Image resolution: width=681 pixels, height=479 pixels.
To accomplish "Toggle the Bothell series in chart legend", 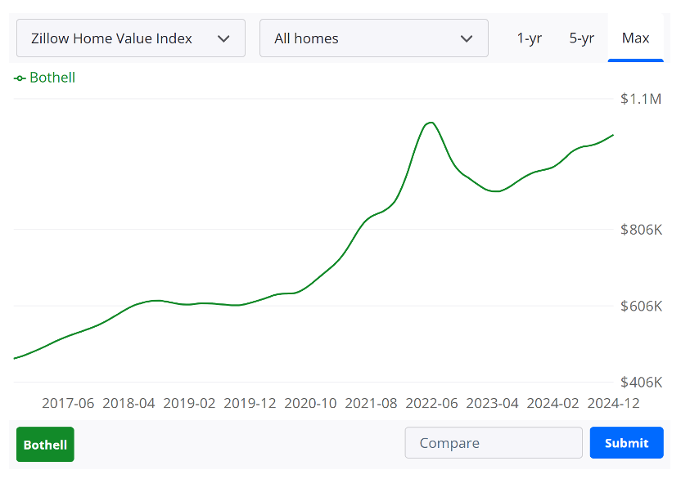I will [45, 78].
